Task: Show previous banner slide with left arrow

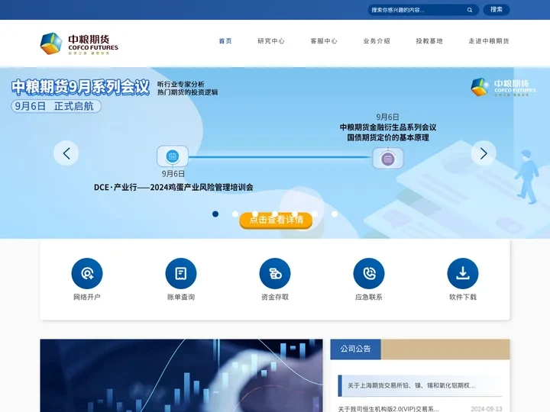Action: click(66, 153)
